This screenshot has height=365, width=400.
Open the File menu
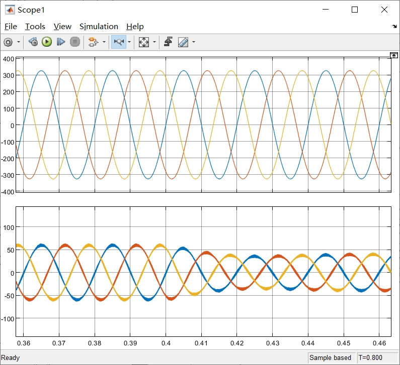point(11,27)
